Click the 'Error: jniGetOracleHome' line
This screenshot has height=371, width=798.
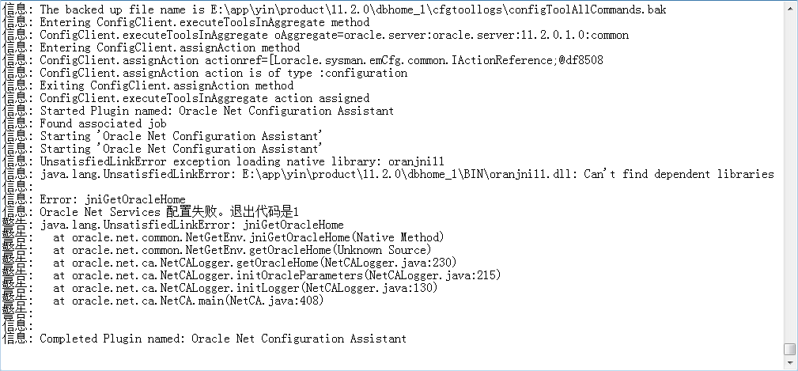pyautogui.click(x=94, y=199)
